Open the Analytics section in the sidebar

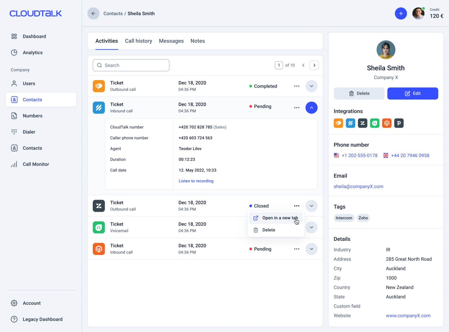point(32,52)
